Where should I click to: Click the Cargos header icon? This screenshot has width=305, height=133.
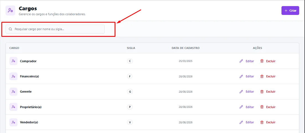pos(11,11)
